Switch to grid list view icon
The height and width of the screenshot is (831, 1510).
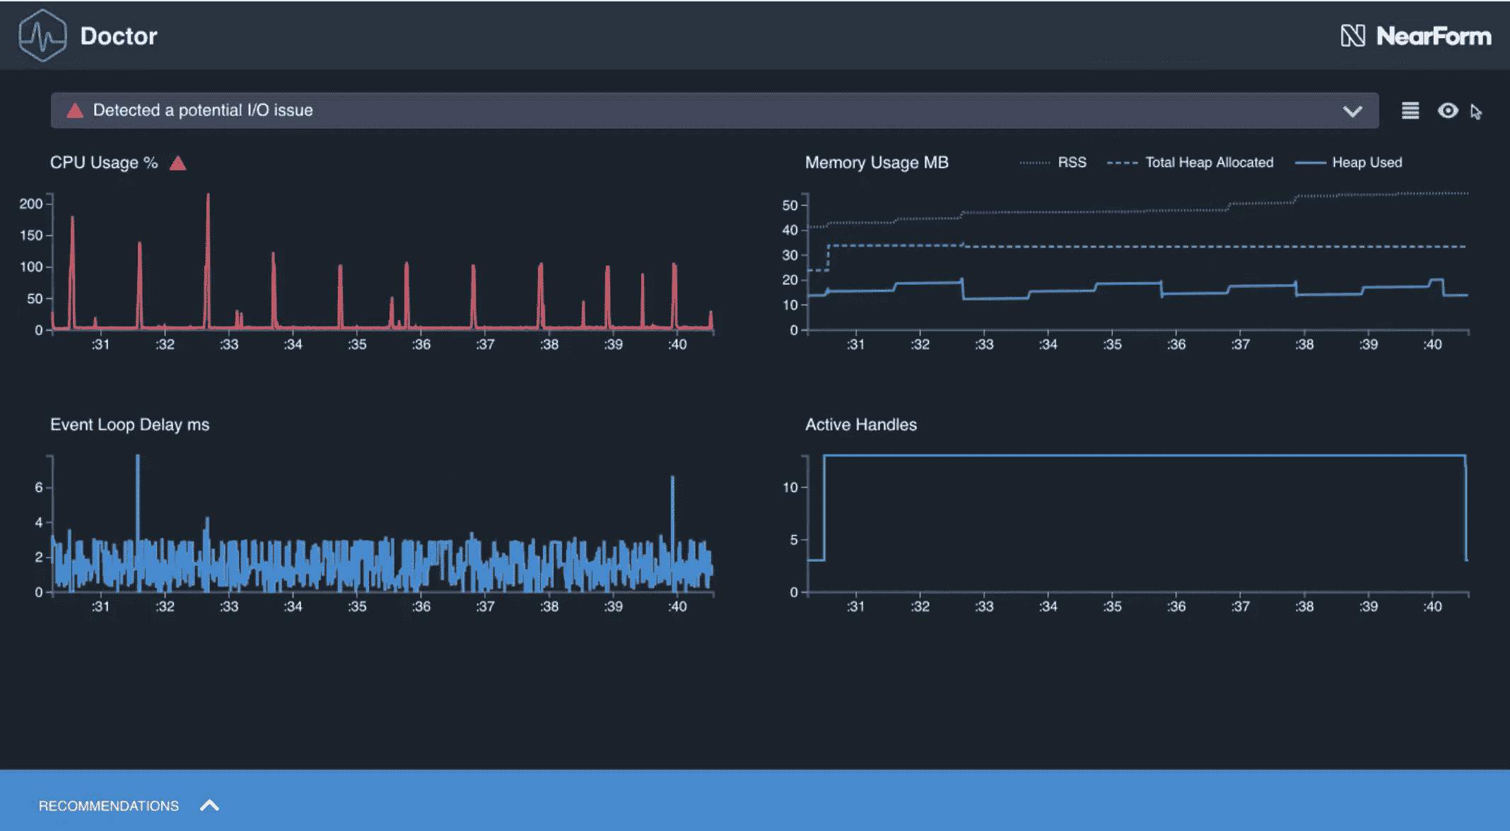pyautogui.click(x=1410, y=111)
